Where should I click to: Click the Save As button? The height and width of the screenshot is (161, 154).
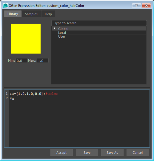pyautogui.click(x=112, y=153)
